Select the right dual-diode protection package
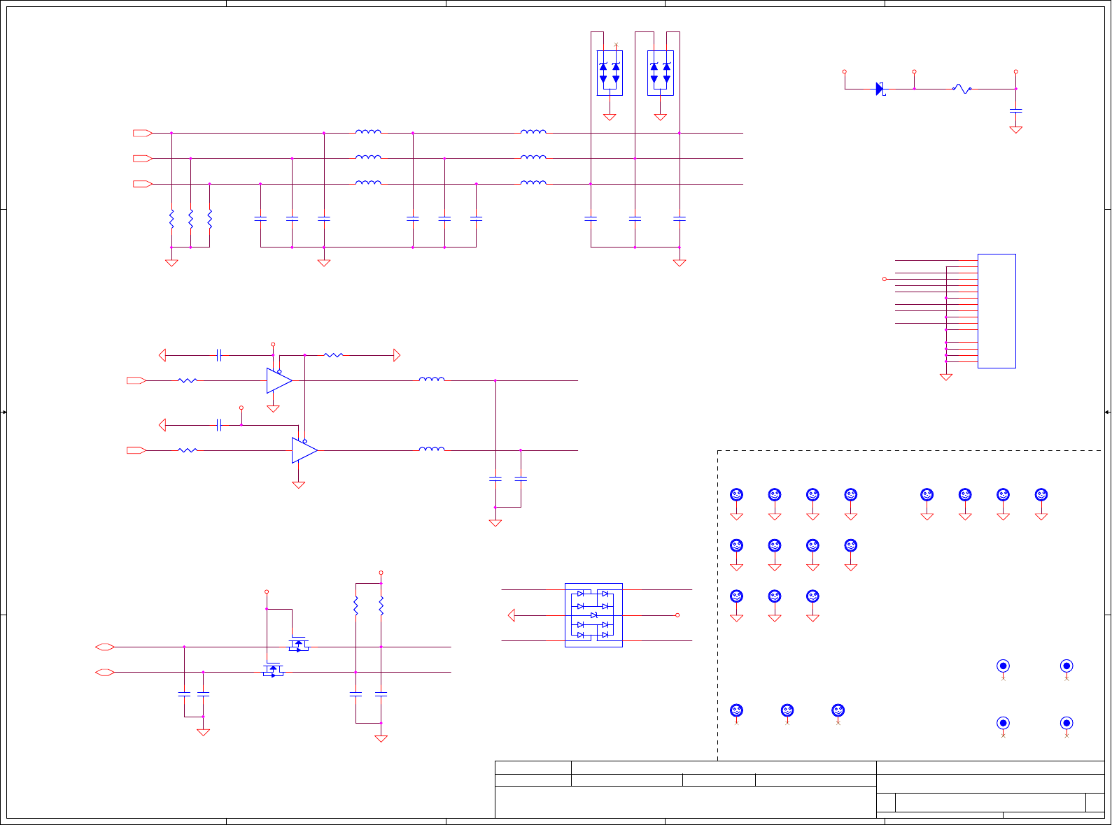1112x825 pixels. click(661, 73)
